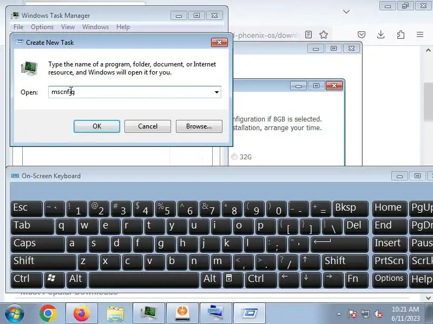Open the View menu in Task Manager
Screen dimensions: 433x324
pyautogui.click(x=68, y=27)
